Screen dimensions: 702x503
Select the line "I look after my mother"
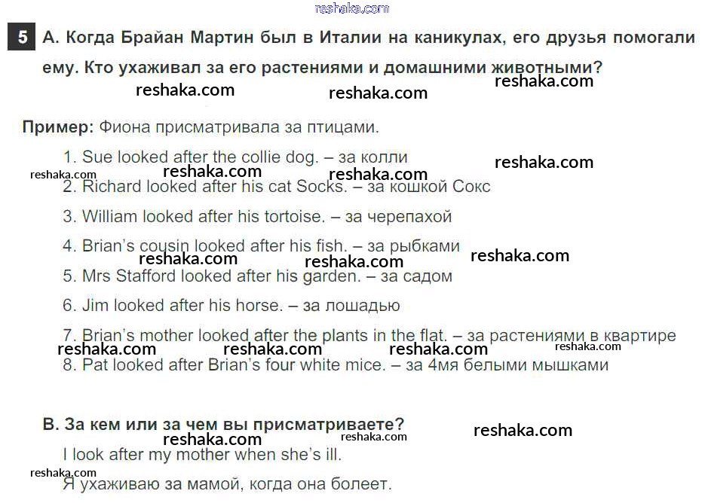click(202, 455)
